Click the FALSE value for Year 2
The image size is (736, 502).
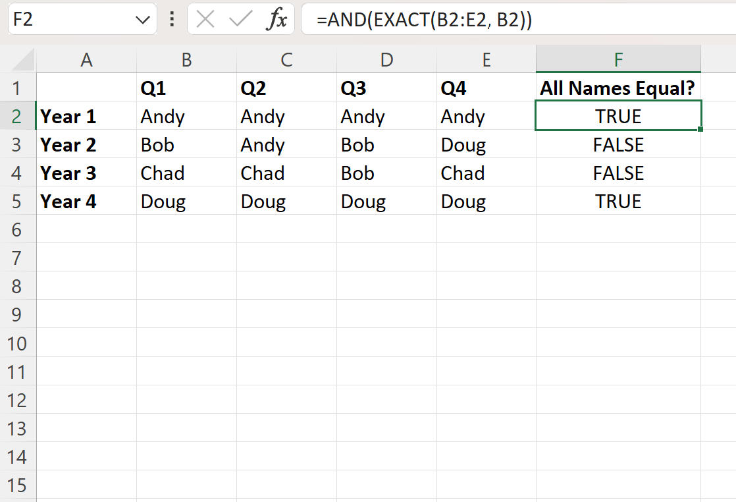point(618,144)
